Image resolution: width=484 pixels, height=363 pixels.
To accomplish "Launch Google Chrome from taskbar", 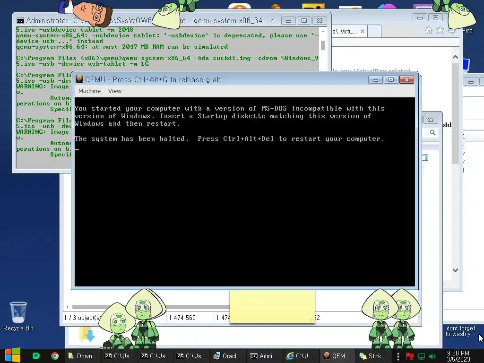I will coord(55,356).
